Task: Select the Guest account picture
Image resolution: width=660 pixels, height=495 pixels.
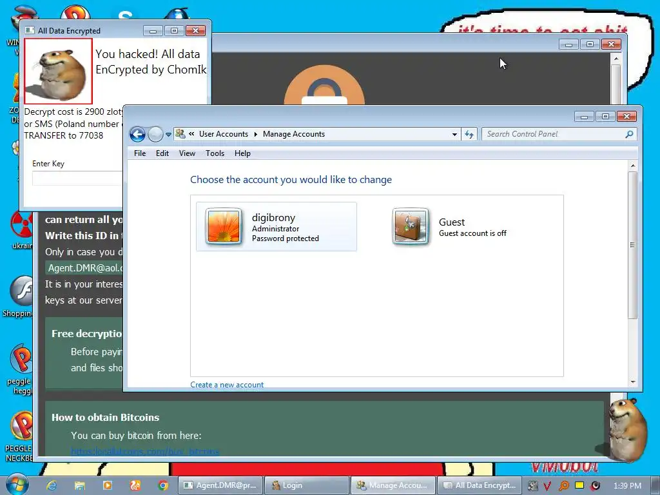Action: [x=411, y=226]
